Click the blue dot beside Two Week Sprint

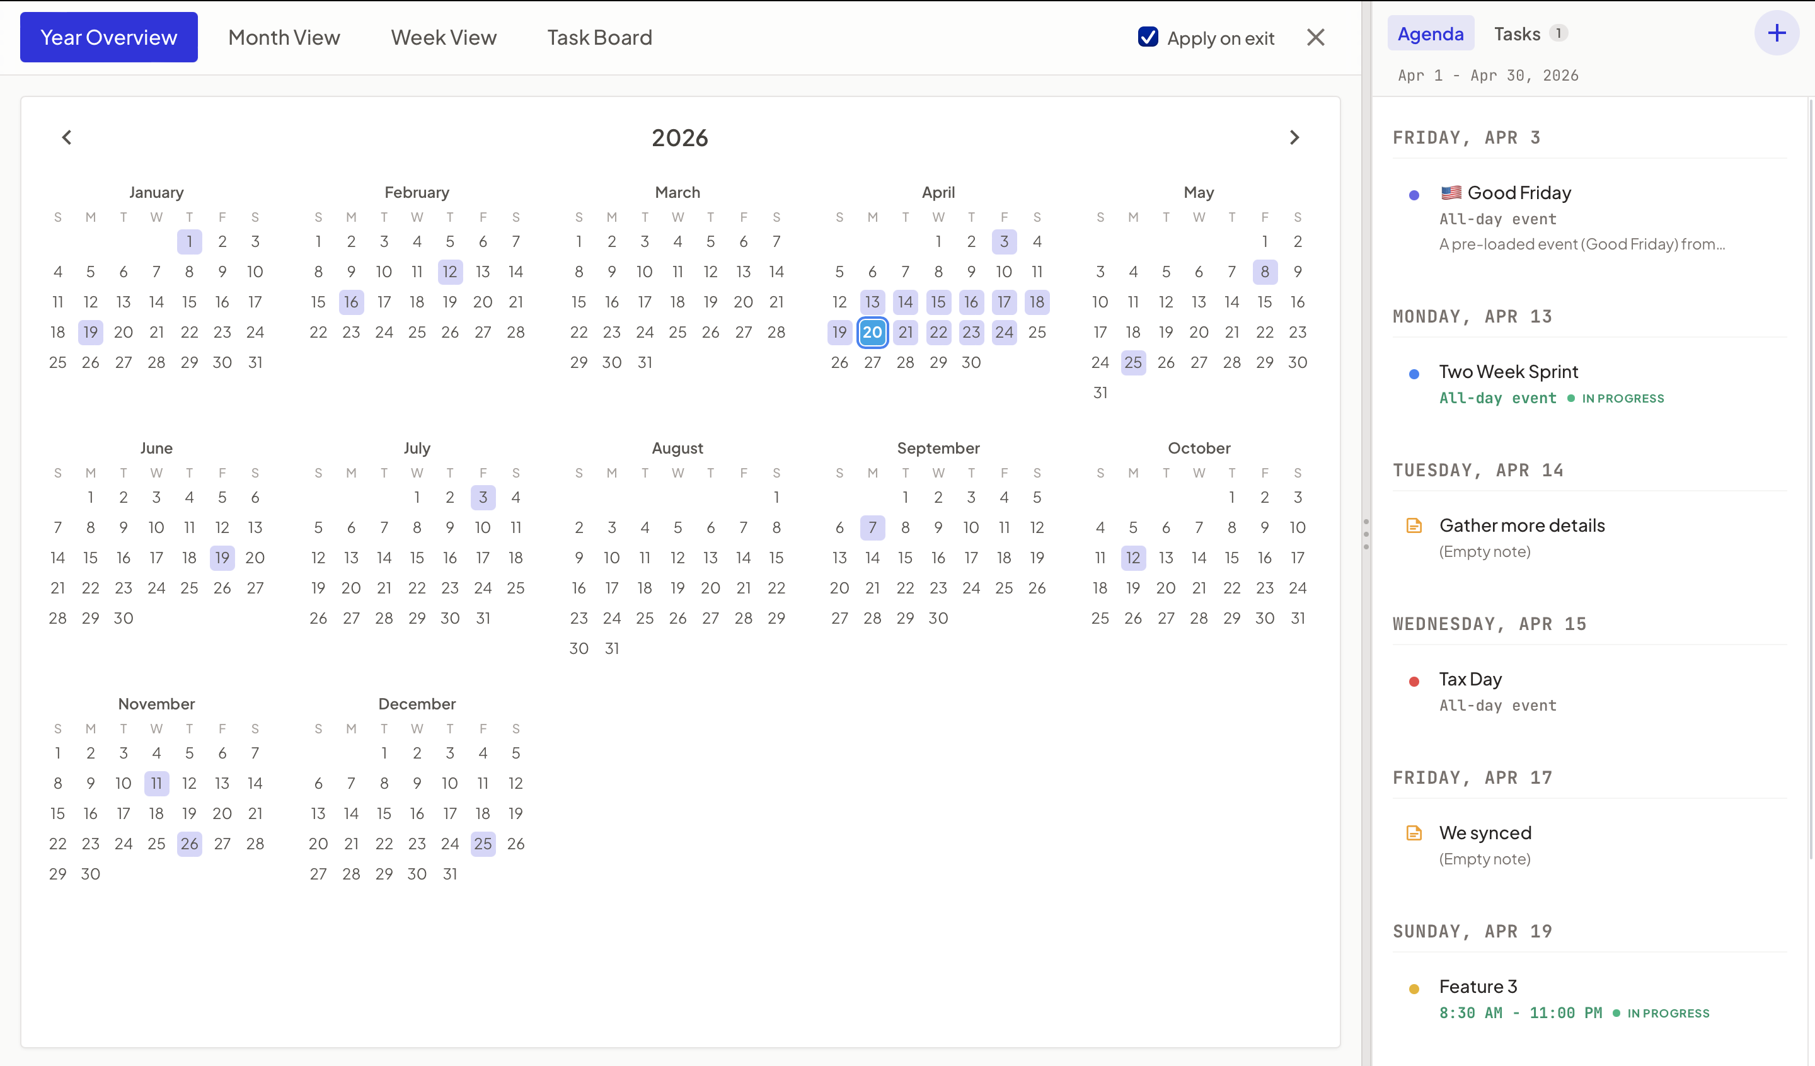click(x=1414, y=374)
